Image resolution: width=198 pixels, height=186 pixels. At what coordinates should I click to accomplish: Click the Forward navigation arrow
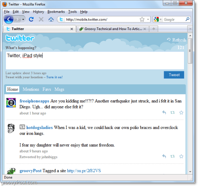click(x=17, y=19)
